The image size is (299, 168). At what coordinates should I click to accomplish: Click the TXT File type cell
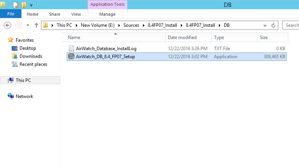coord(222,49)
